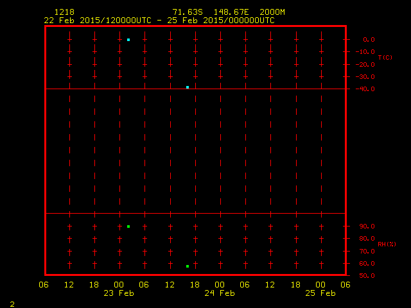This screenshot has height=308, width=411.
Task: Click the 70.0 humidity tick label
Action: pyautogui.click(x=367, y=251)
